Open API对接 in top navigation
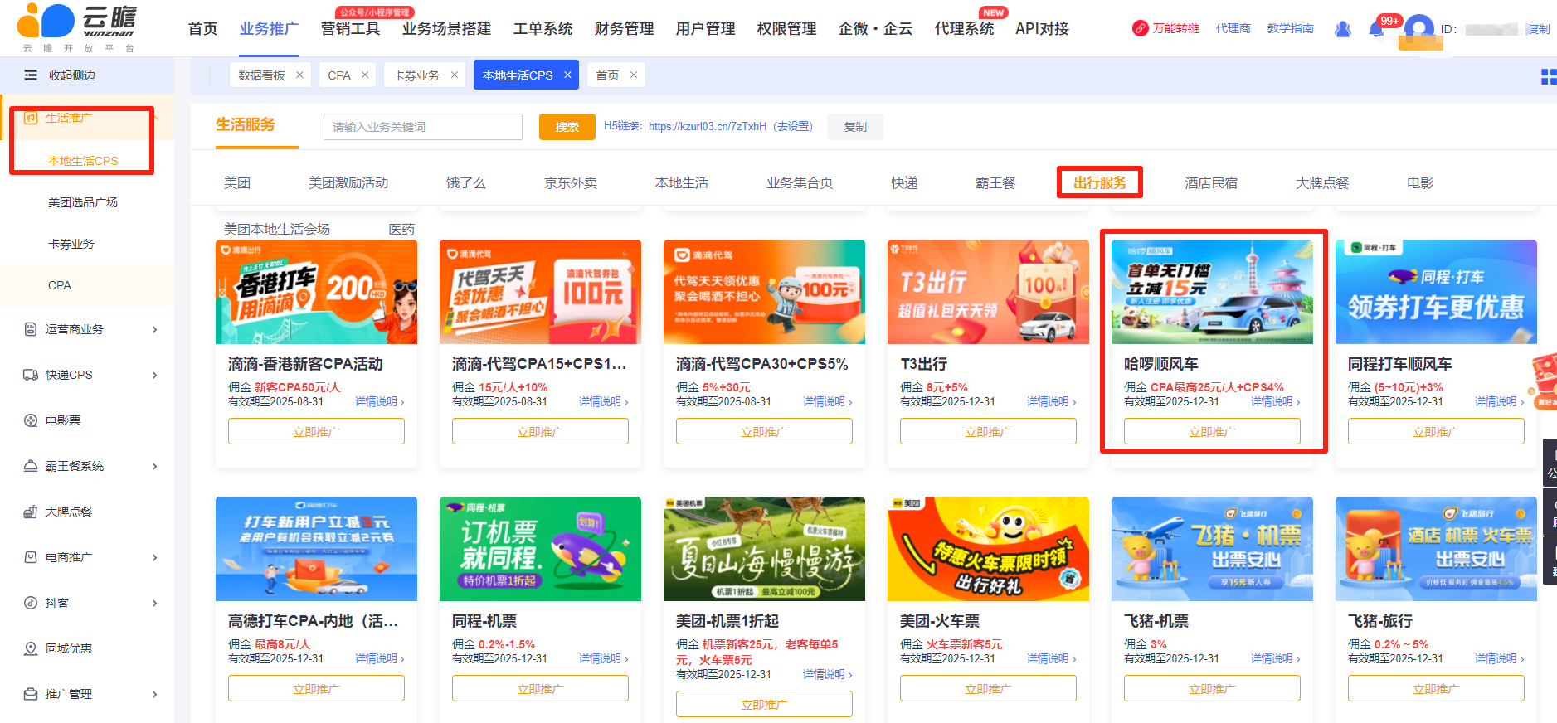Screen dimensions: 1557x723 click(1042, 29)
